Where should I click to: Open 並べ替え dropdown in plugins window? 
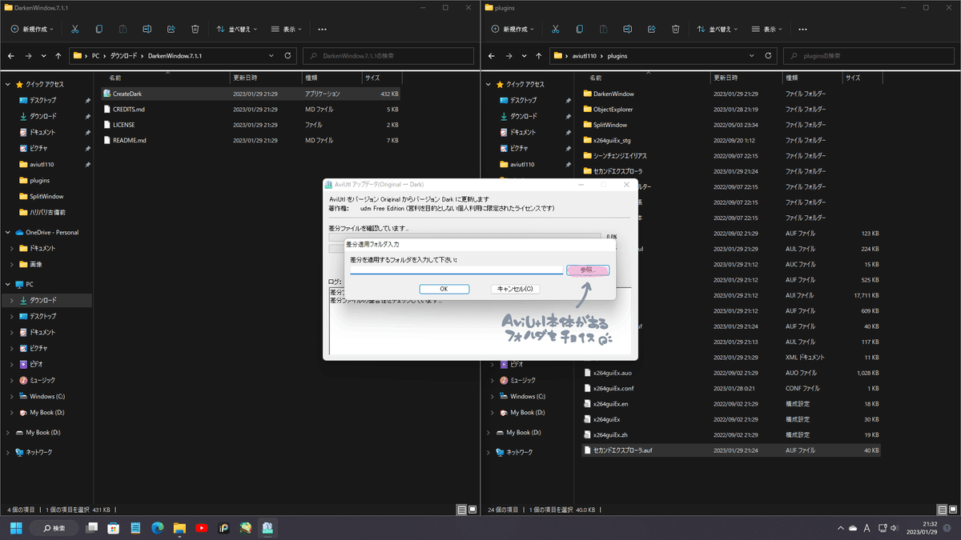click(x=718, y=29)
